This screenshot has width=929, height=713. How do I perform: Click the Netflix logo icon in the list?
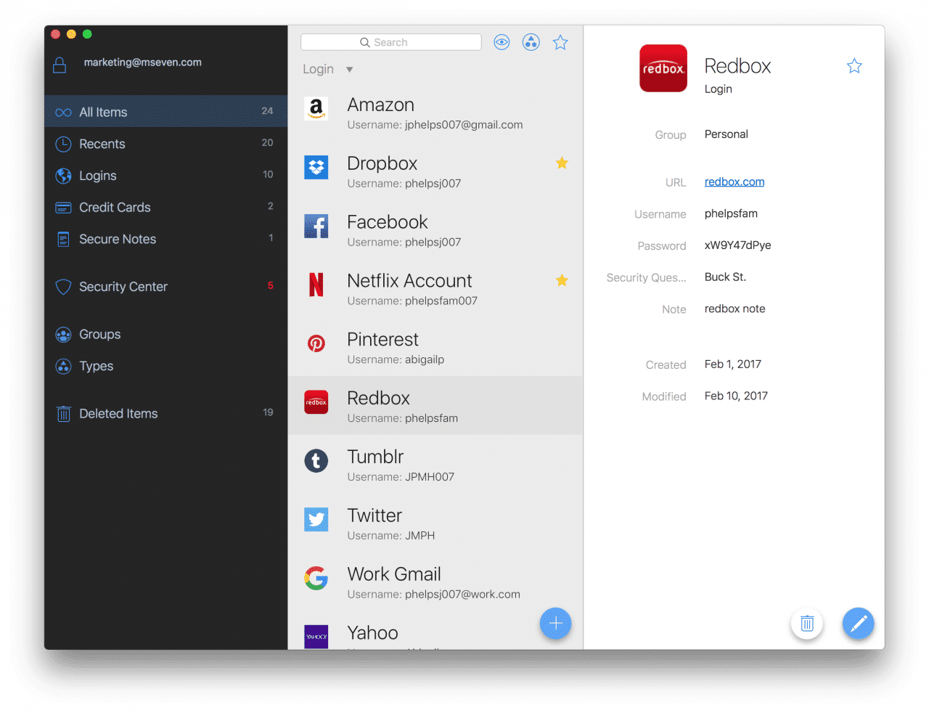click(x=316, y=285)
